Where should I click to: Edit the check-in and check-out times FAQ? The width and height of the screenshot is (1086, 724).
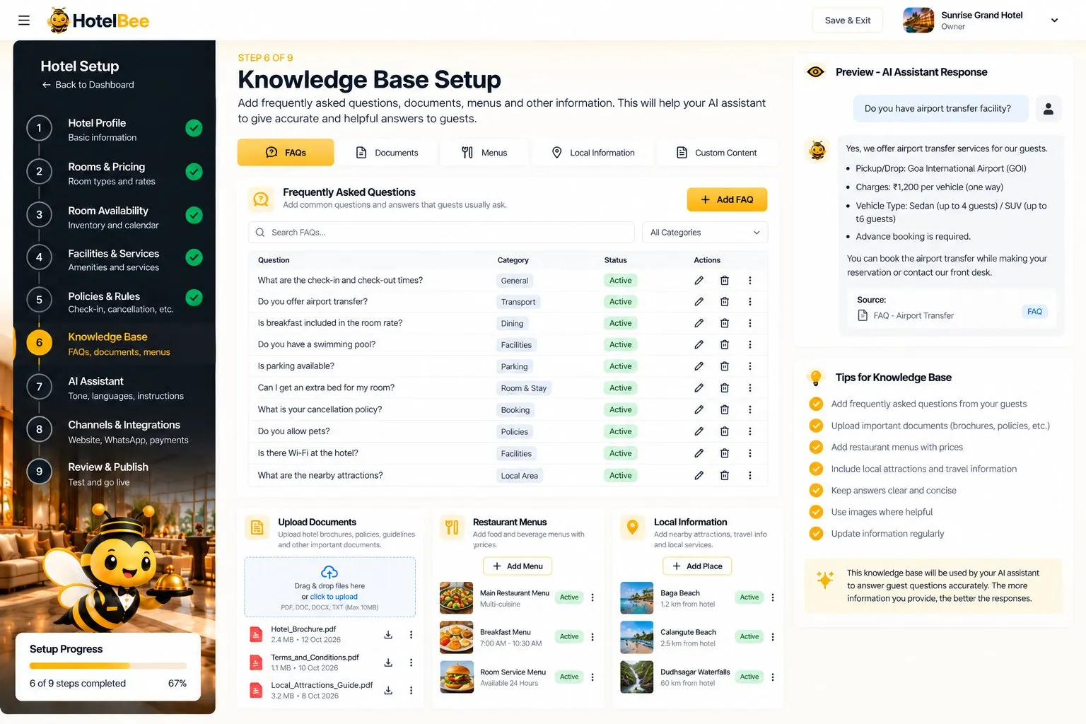coord(699,281)
